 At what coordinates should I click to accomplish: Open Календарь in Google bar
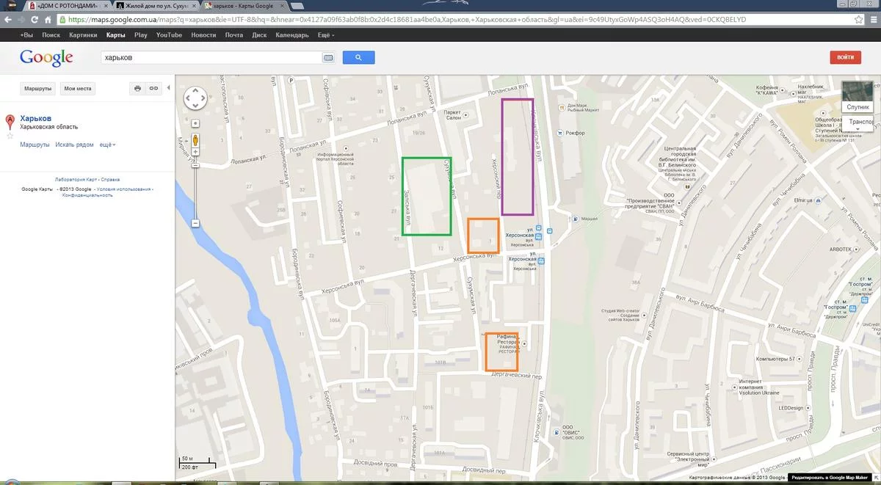pyautogui.click(x=292, y=35)
